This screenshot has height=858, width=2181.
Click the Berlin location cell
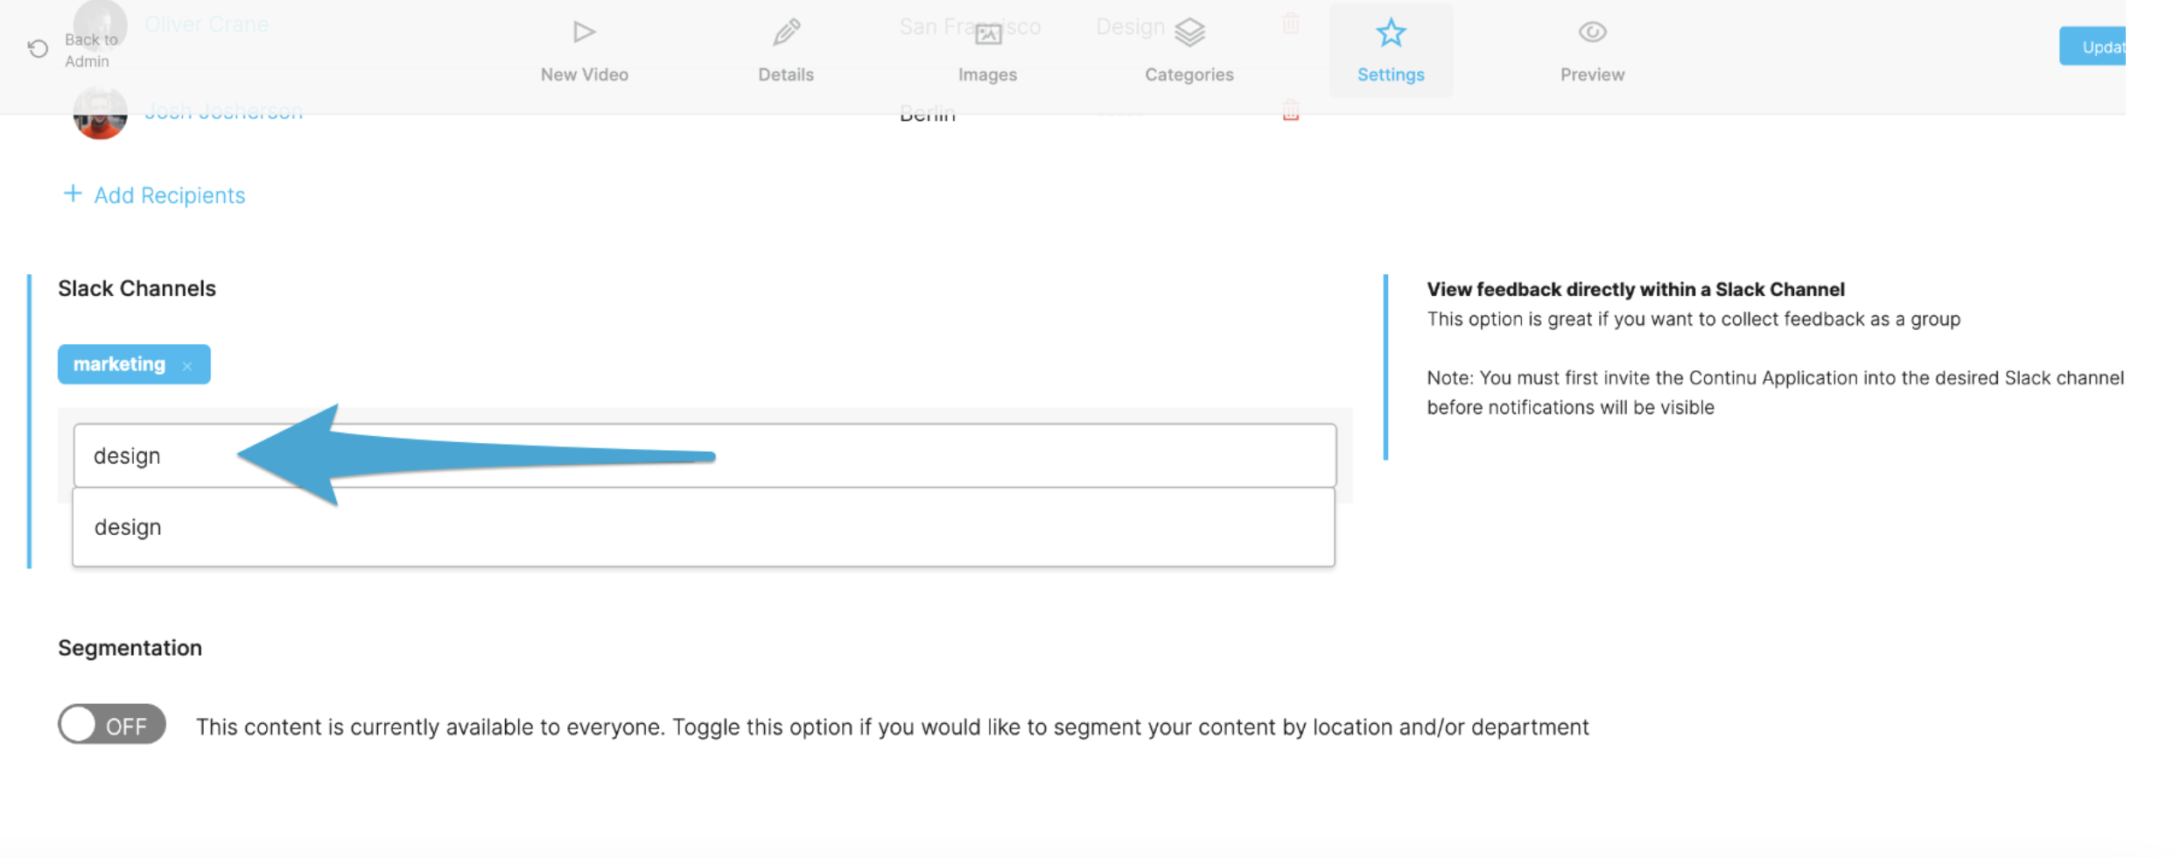[x=927, y=113]
